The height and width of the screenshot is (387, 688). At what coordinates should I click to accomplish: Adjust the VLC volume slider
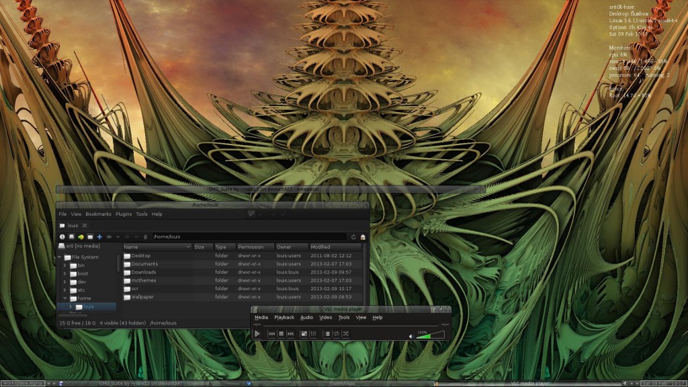pyautogui.click(x=429, y=335)
